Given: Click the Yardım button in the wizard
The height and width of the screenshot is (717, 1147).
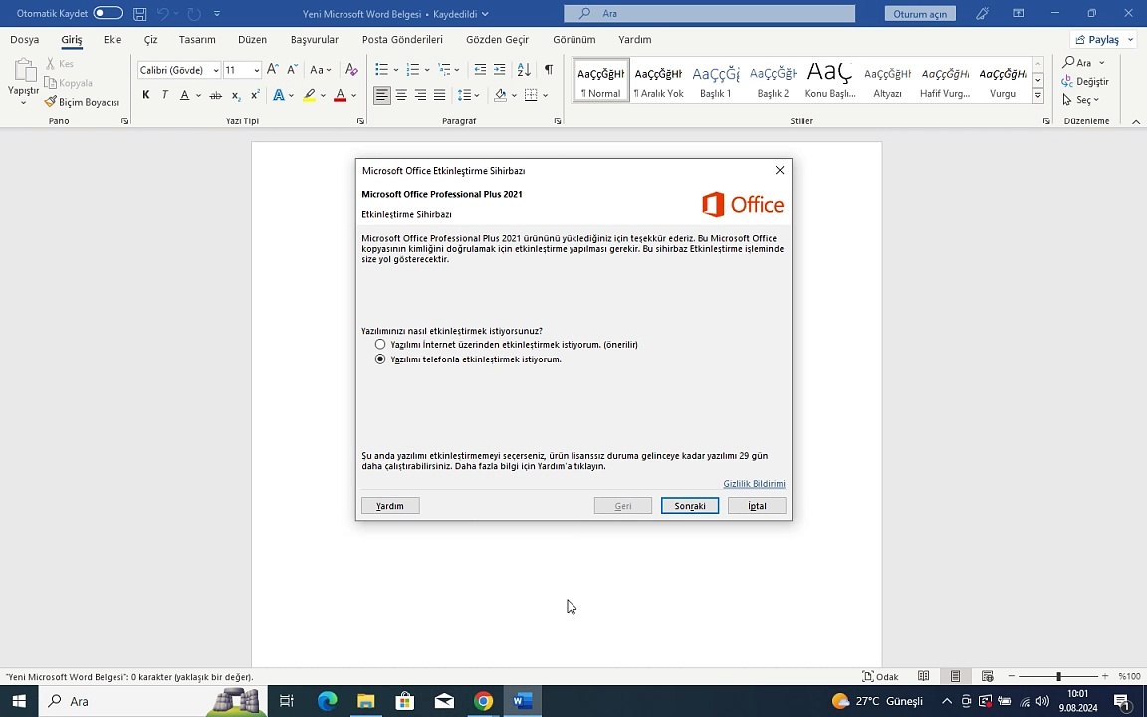Looking at the screenshot, I should [390, 506].
